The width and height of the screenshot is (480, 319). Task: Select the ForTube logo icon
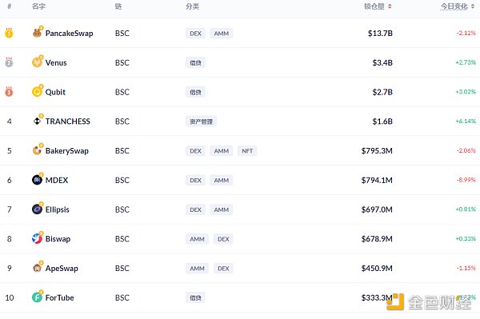pos(37,297)
